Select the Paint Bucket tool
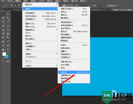 tap(8, 34)
